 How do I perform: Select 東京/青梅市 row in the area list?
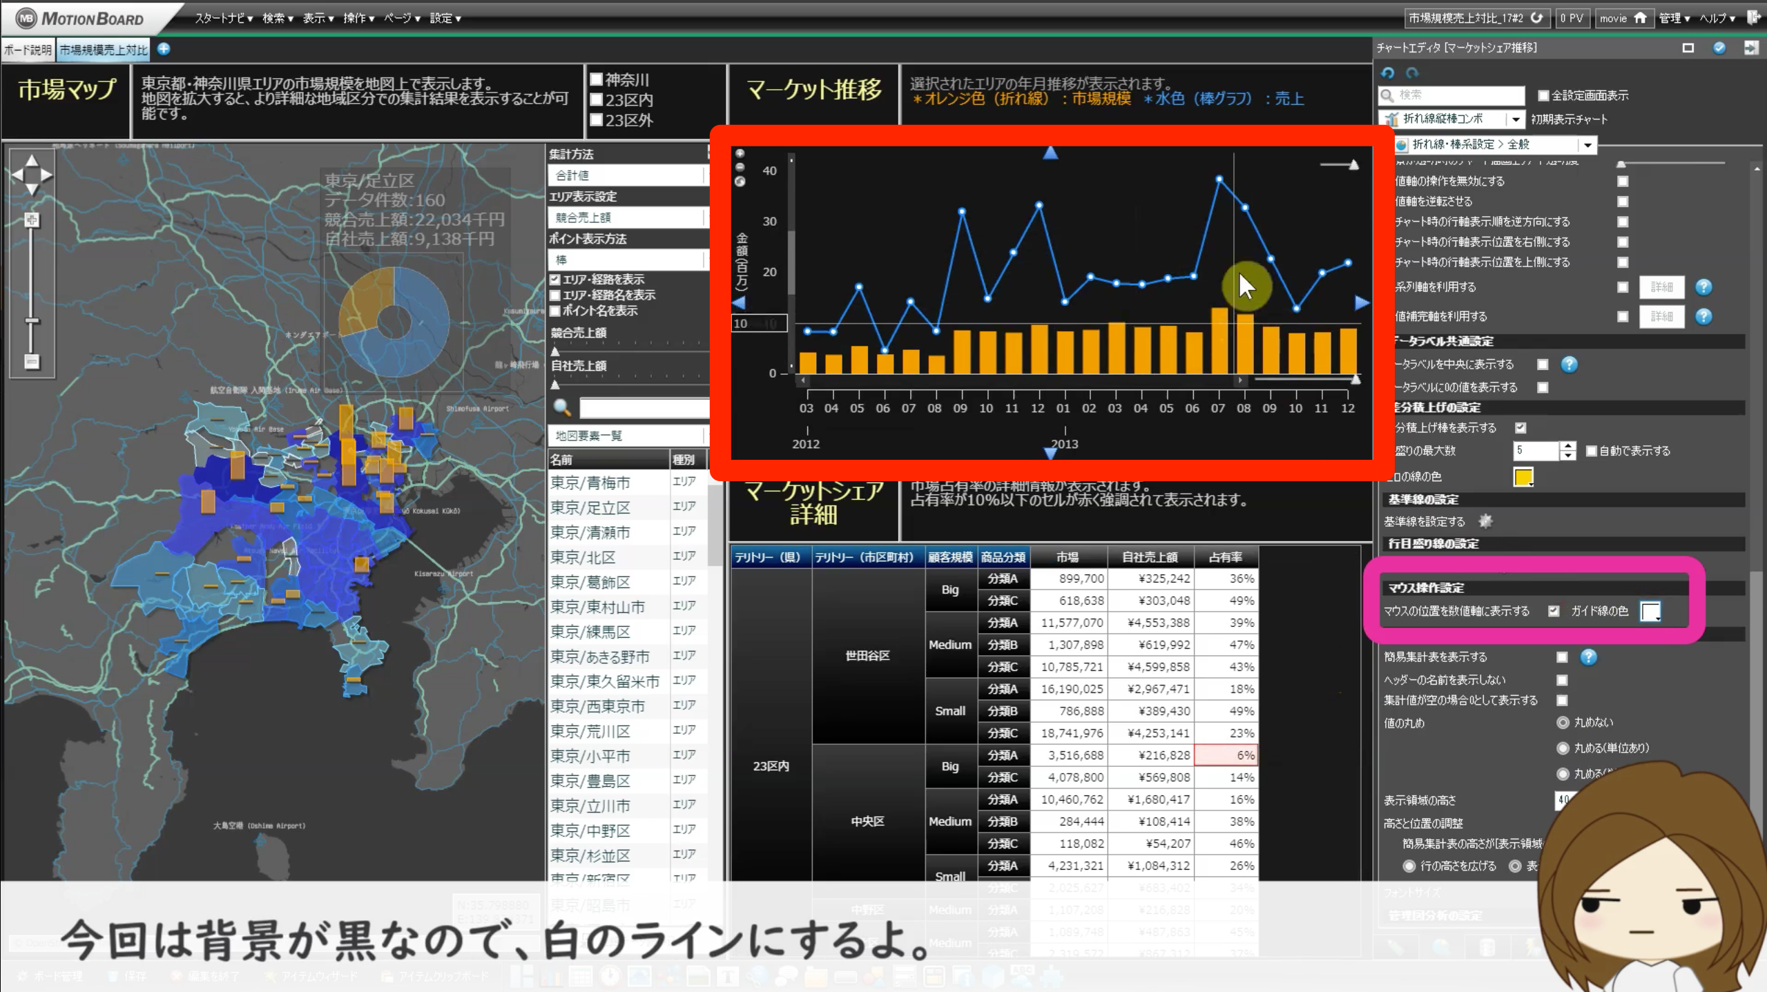point(627,483)
